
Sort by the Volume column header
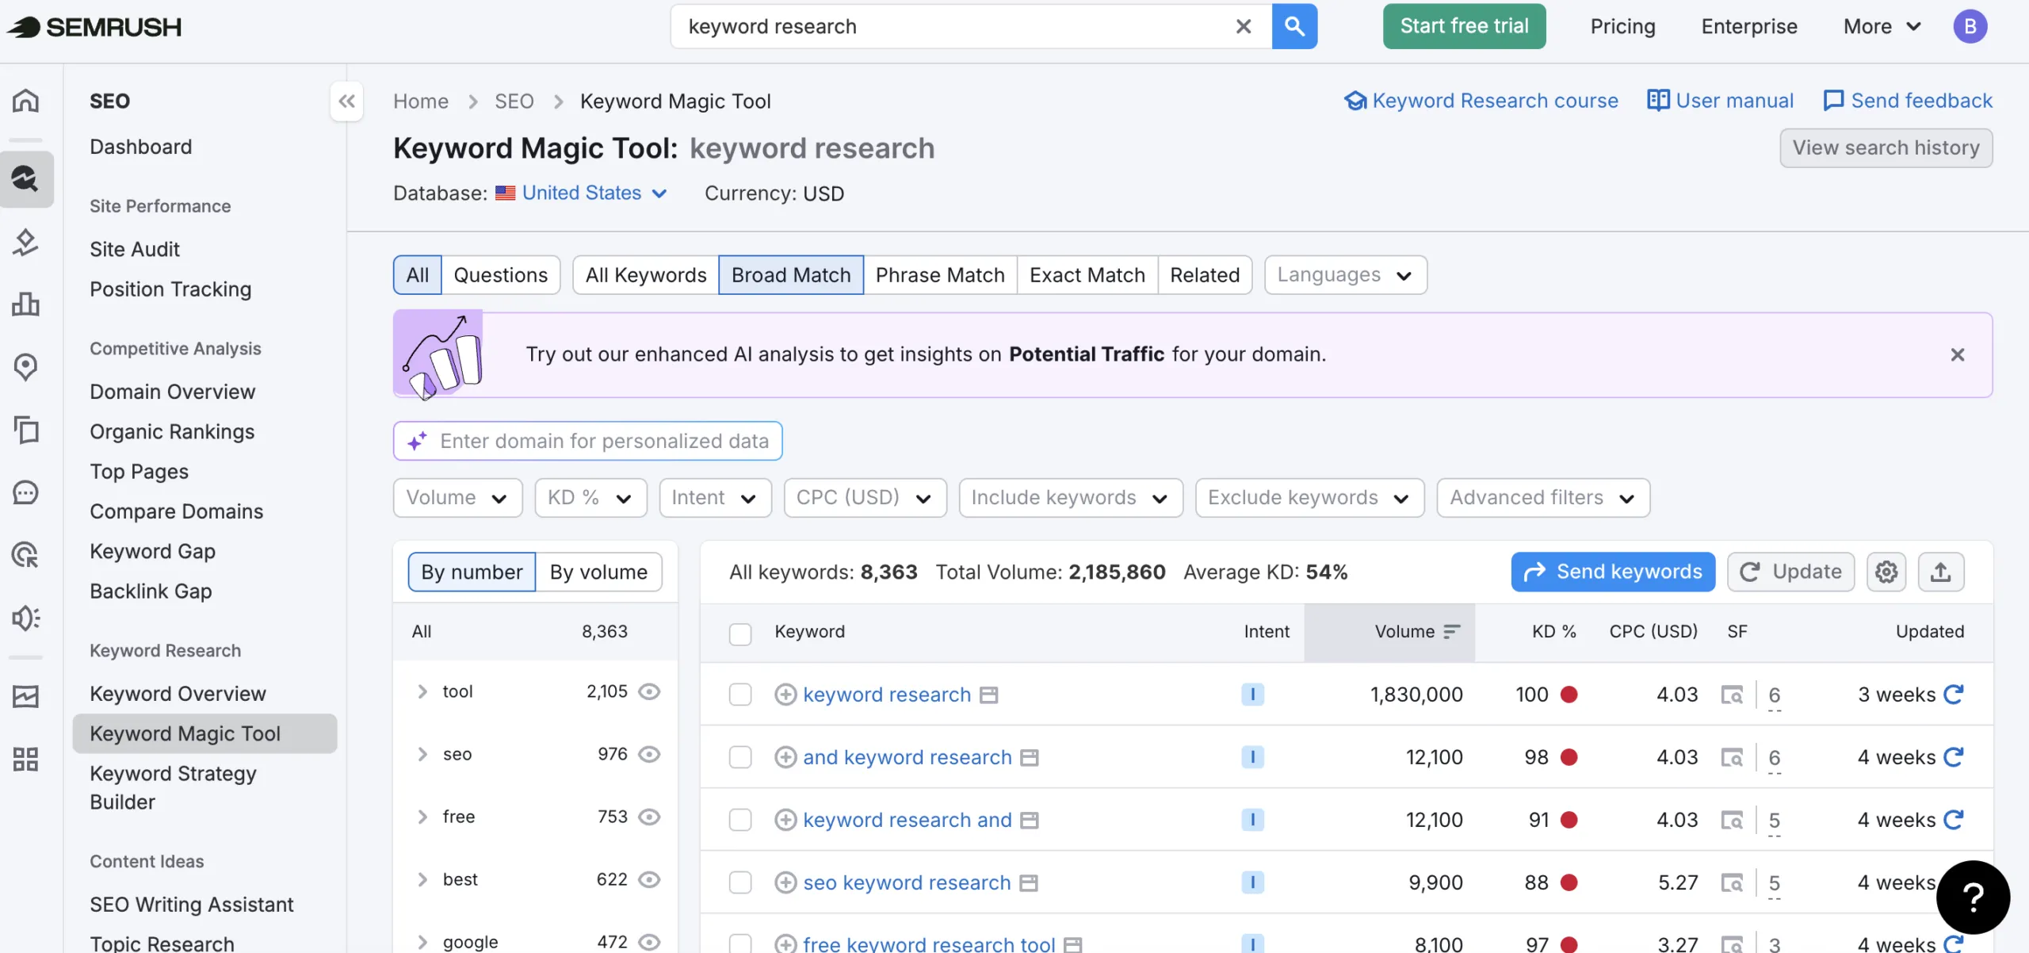[x=1389, y=632]
